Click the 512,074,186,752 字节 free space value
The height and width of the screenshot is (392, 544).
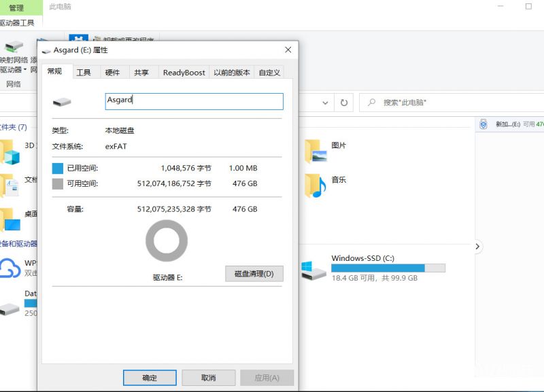tap(174, 183)
